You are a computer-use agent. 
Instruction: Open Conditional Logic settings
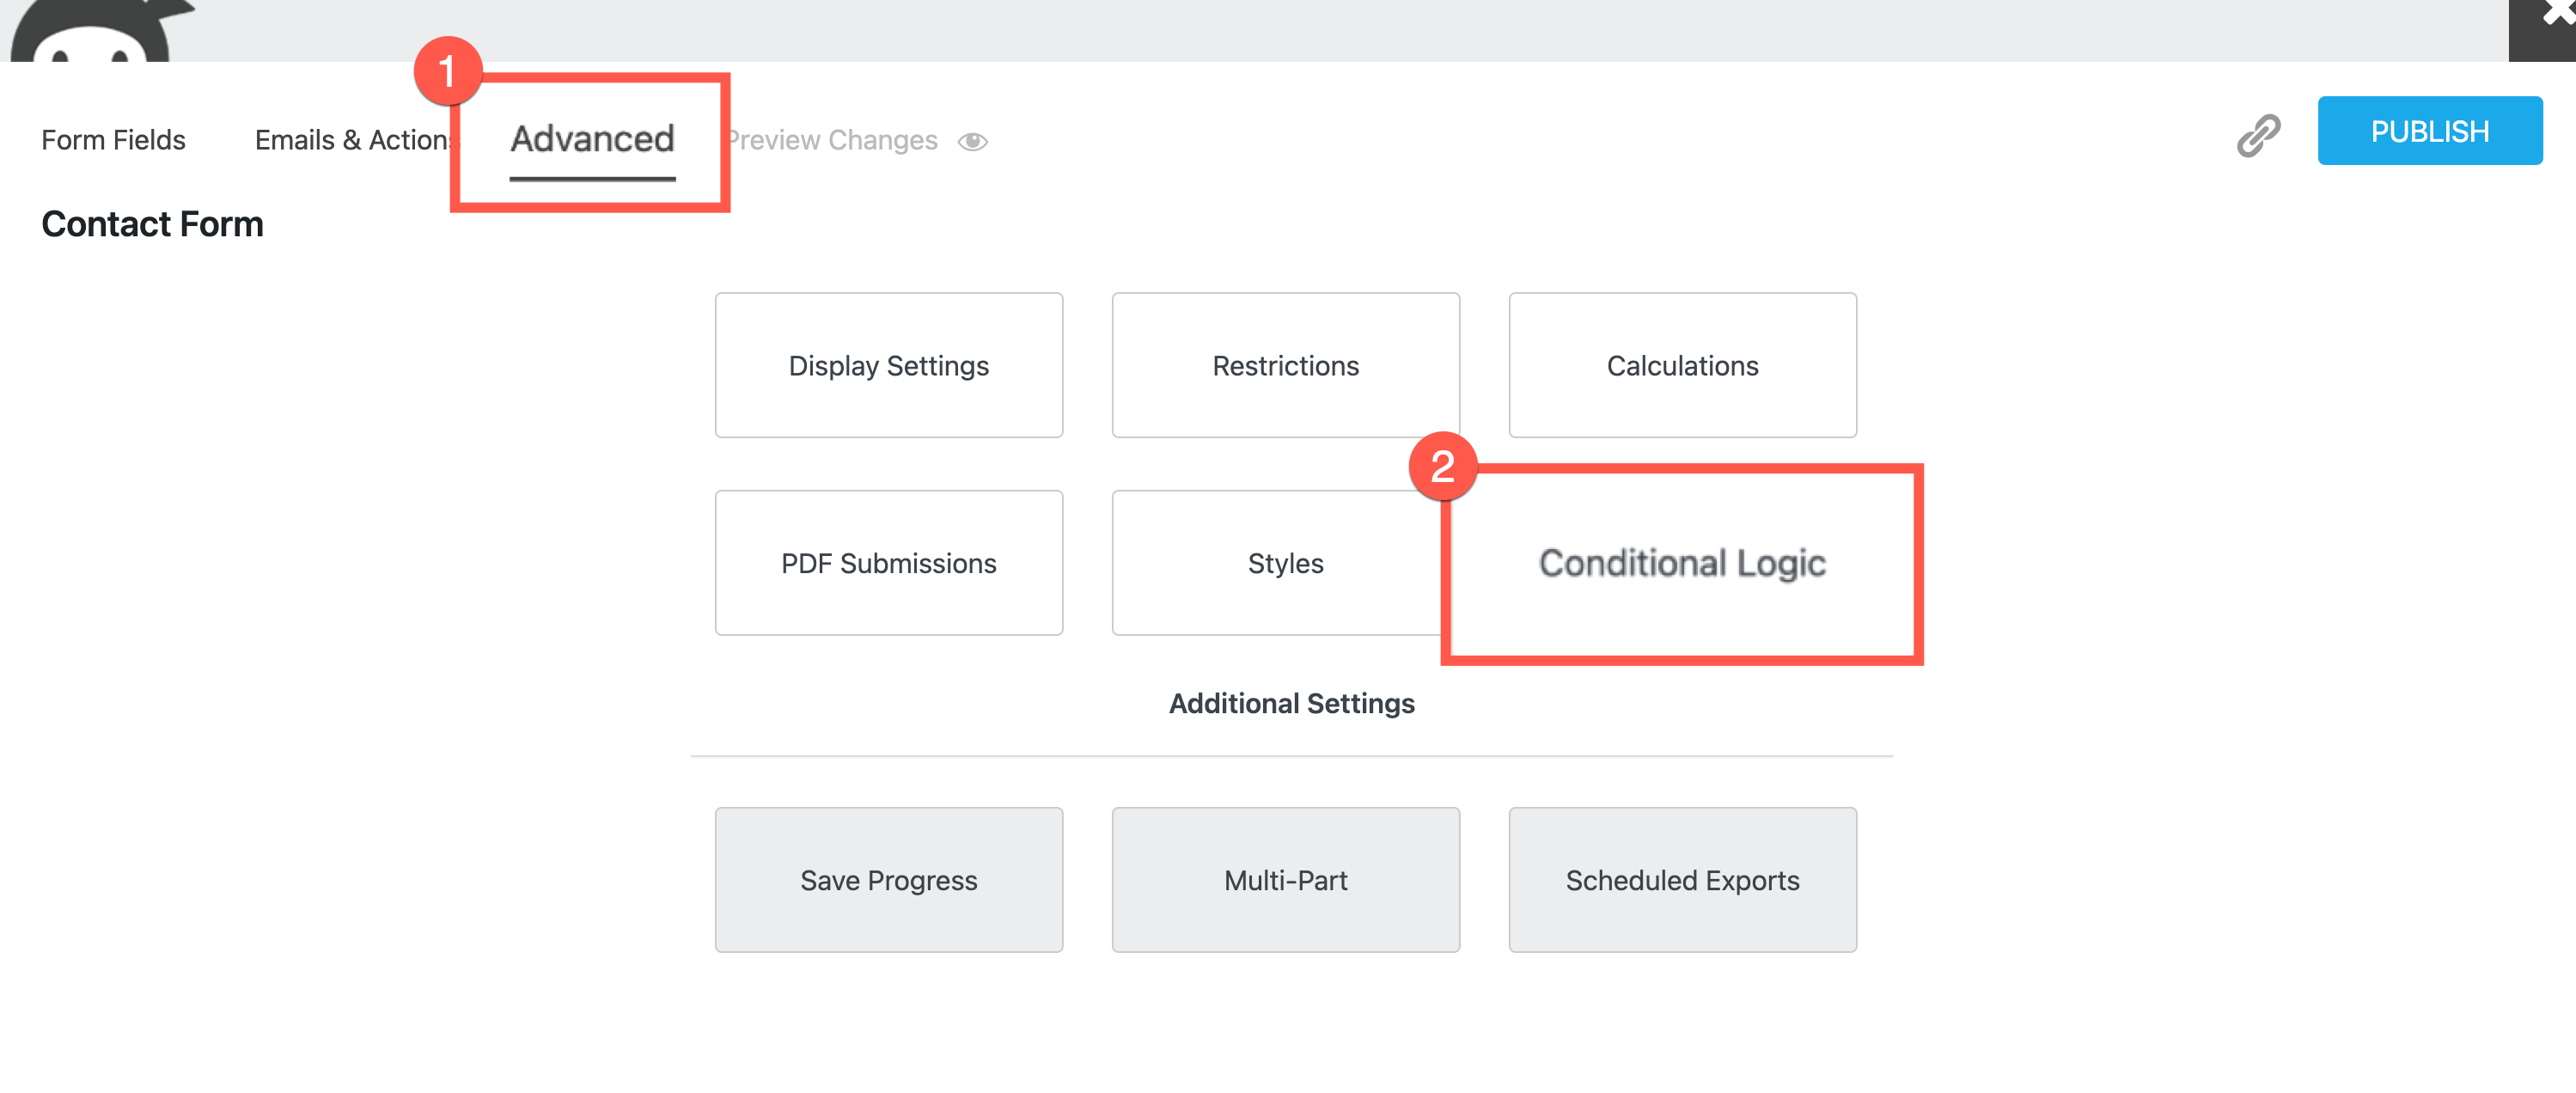click(1682, 563)
